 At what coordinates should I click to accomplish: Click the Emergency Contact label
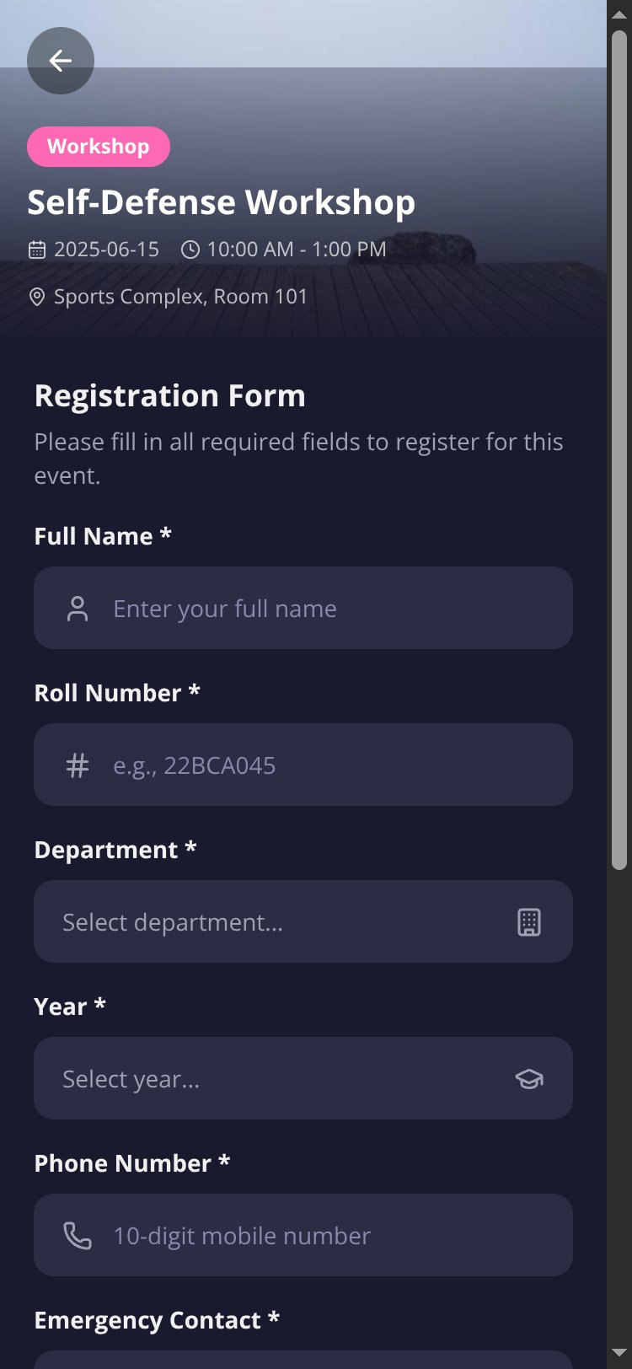tap(157, 1320)
